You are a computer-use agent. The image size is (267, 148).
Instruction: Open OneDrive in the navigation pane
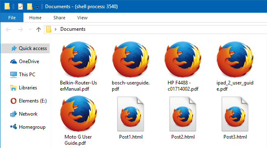(25, 61)
